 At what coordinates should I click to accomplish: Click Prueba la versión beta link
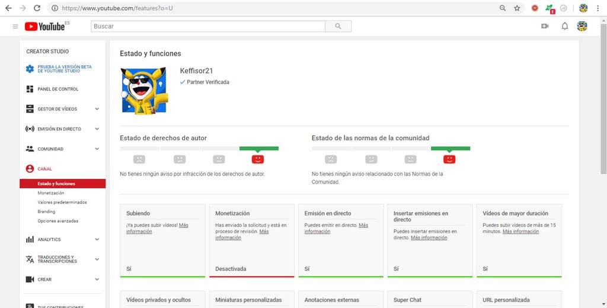65,69
